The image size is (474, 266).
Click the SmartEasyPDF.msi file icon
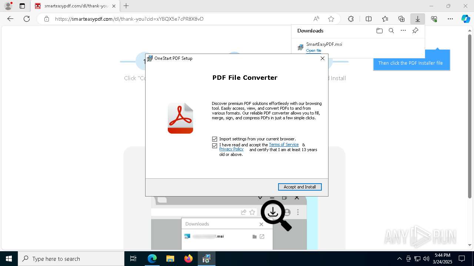point(300,47)
